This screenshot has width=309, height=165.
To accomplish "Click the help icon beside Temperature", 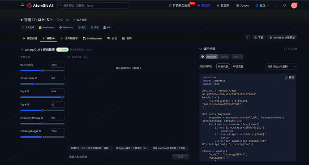I will tap(36, 78).
